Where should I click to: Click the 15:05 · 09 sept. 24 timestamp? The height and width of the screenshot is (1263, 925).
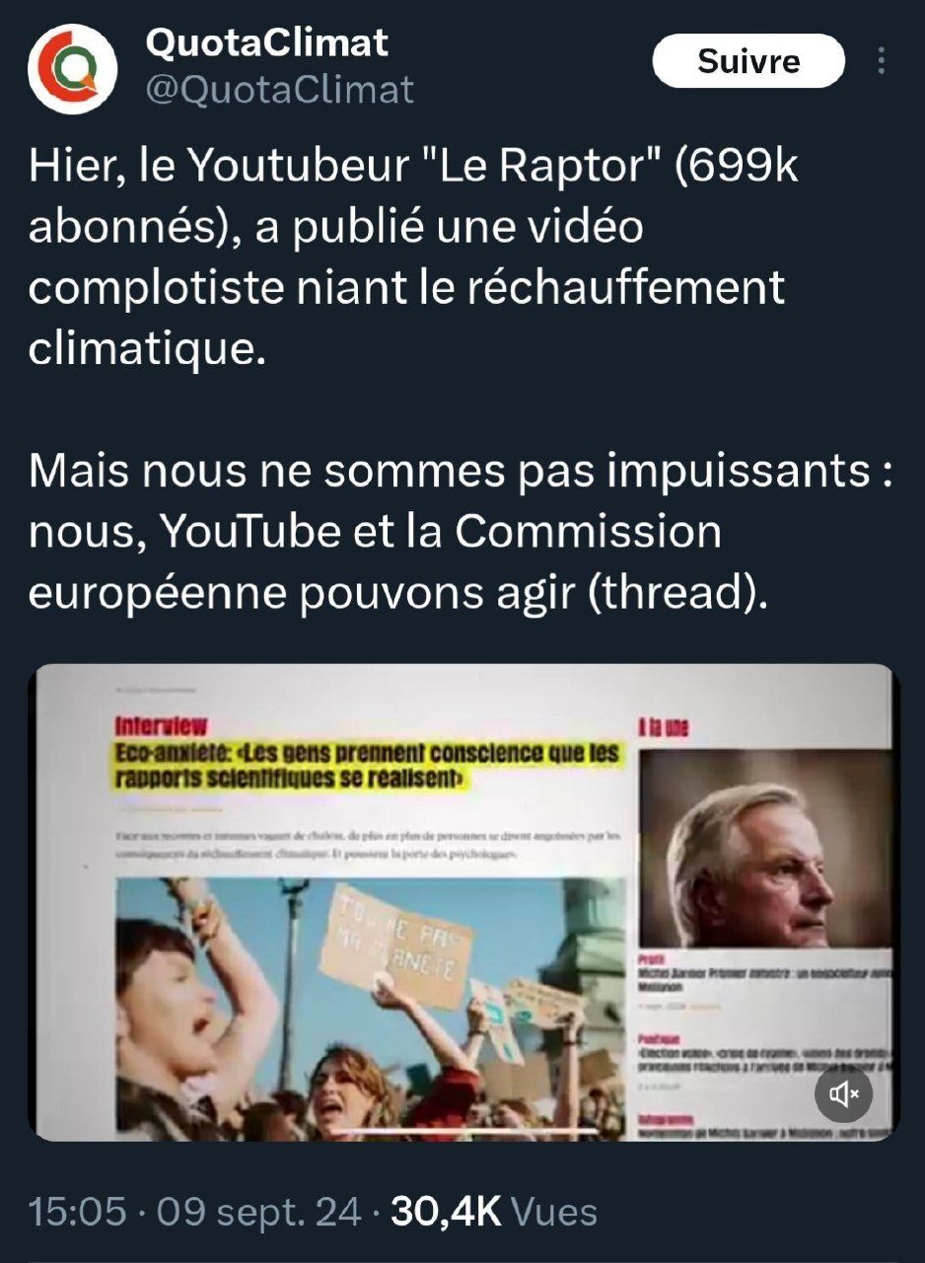195,1211
